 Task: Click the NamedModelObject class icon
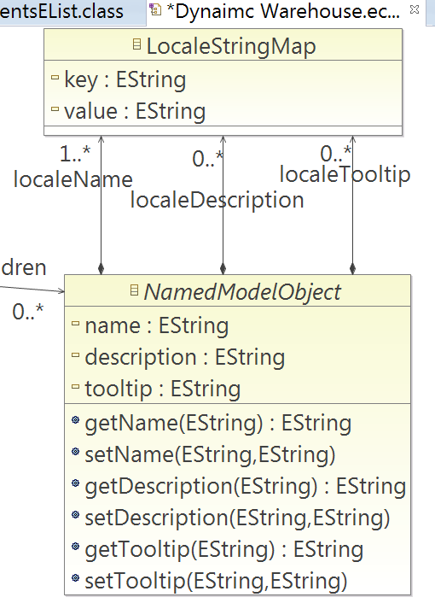[x=134, y=290]
